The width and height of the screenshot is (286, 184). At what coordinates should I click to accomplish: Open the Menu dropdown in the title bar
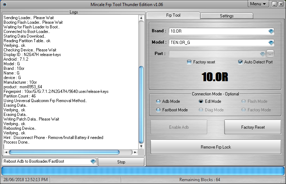(258, 4)
